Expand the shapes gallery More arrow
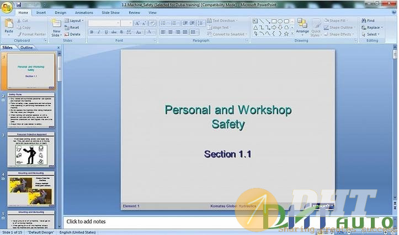399x235 pixels. click(292, 34)
